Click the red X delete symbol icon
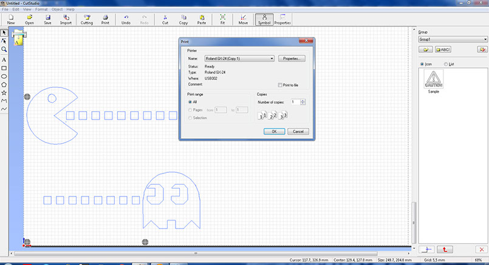The image size is (489, 265). pyautogui.click(x=482, y=249)
